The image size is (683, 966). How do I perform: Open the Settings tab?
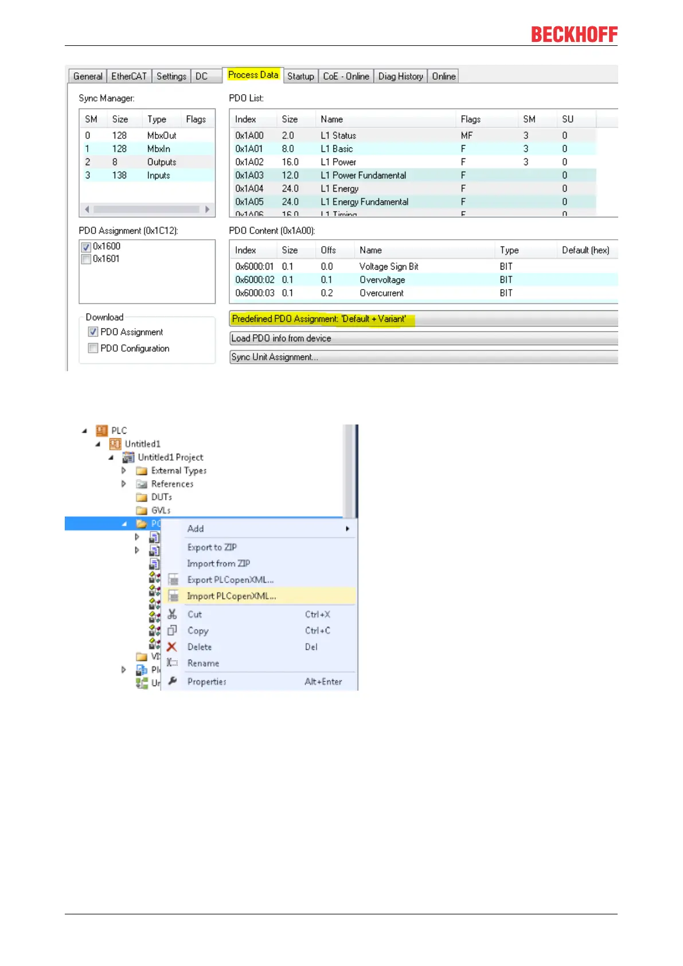pyautogui.click(x=171, y=76)
